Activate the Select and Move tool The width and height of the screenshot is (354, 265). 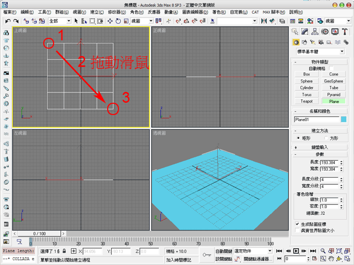(110, 21)
